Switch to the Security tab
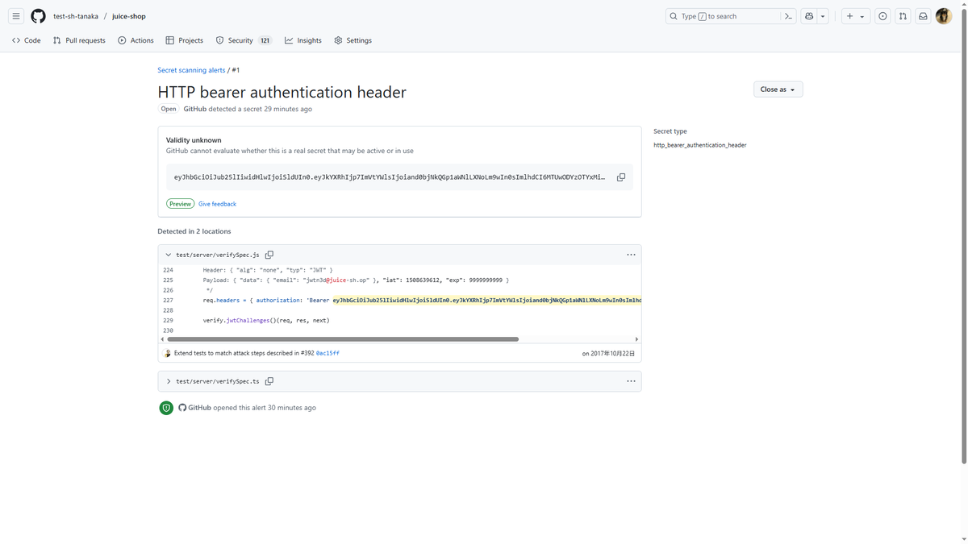968x544 pixels. click(x=244, y=40)
